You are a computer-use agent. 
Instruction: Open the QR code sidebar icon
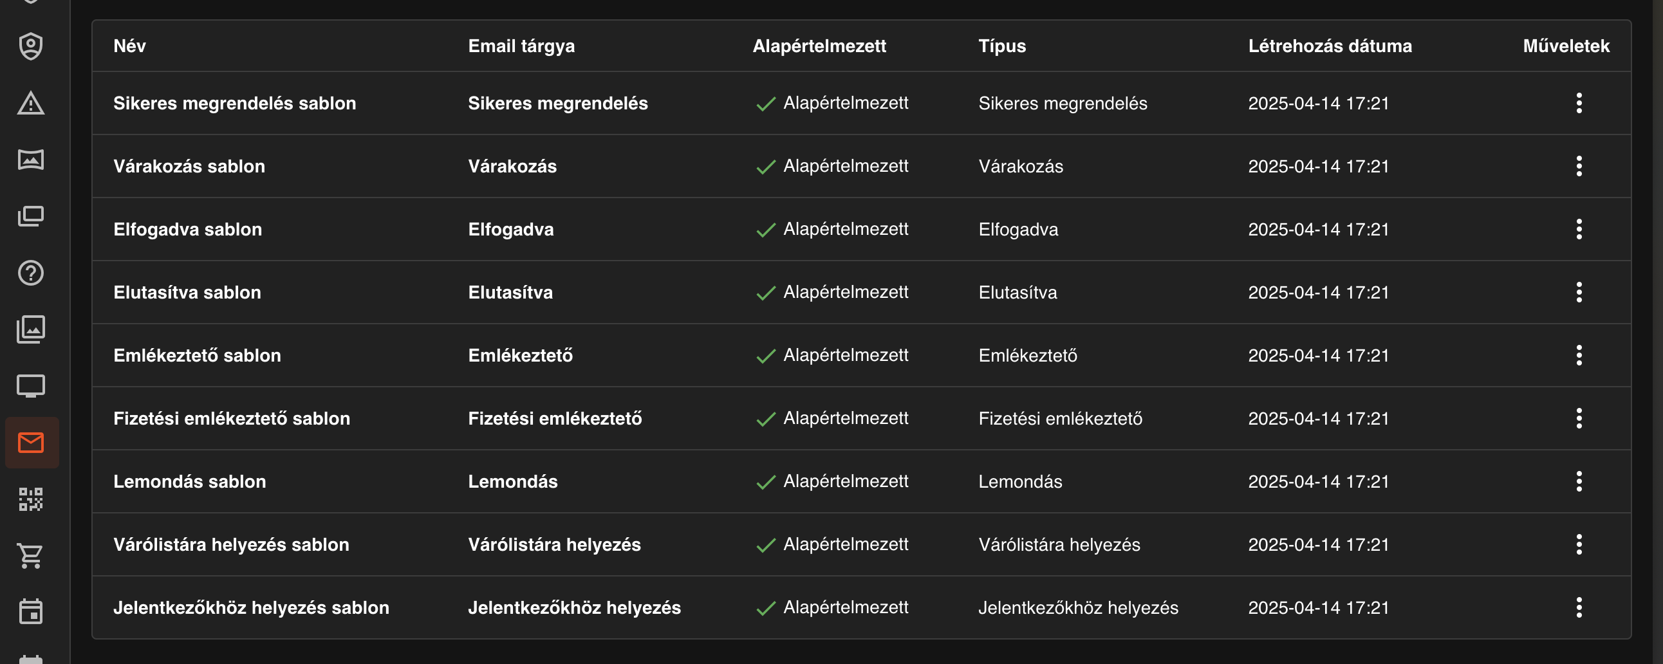[x=31, y=499]
